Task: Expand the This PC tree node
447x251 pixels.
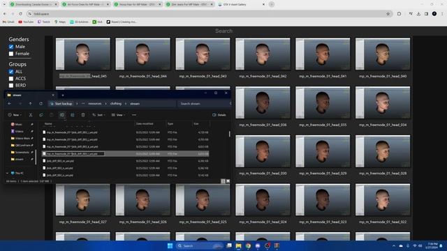Action: [8, 173]
